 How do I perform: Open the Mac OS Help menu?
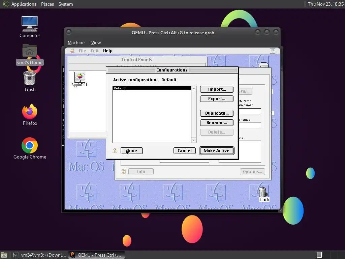[x=107, y=51]
